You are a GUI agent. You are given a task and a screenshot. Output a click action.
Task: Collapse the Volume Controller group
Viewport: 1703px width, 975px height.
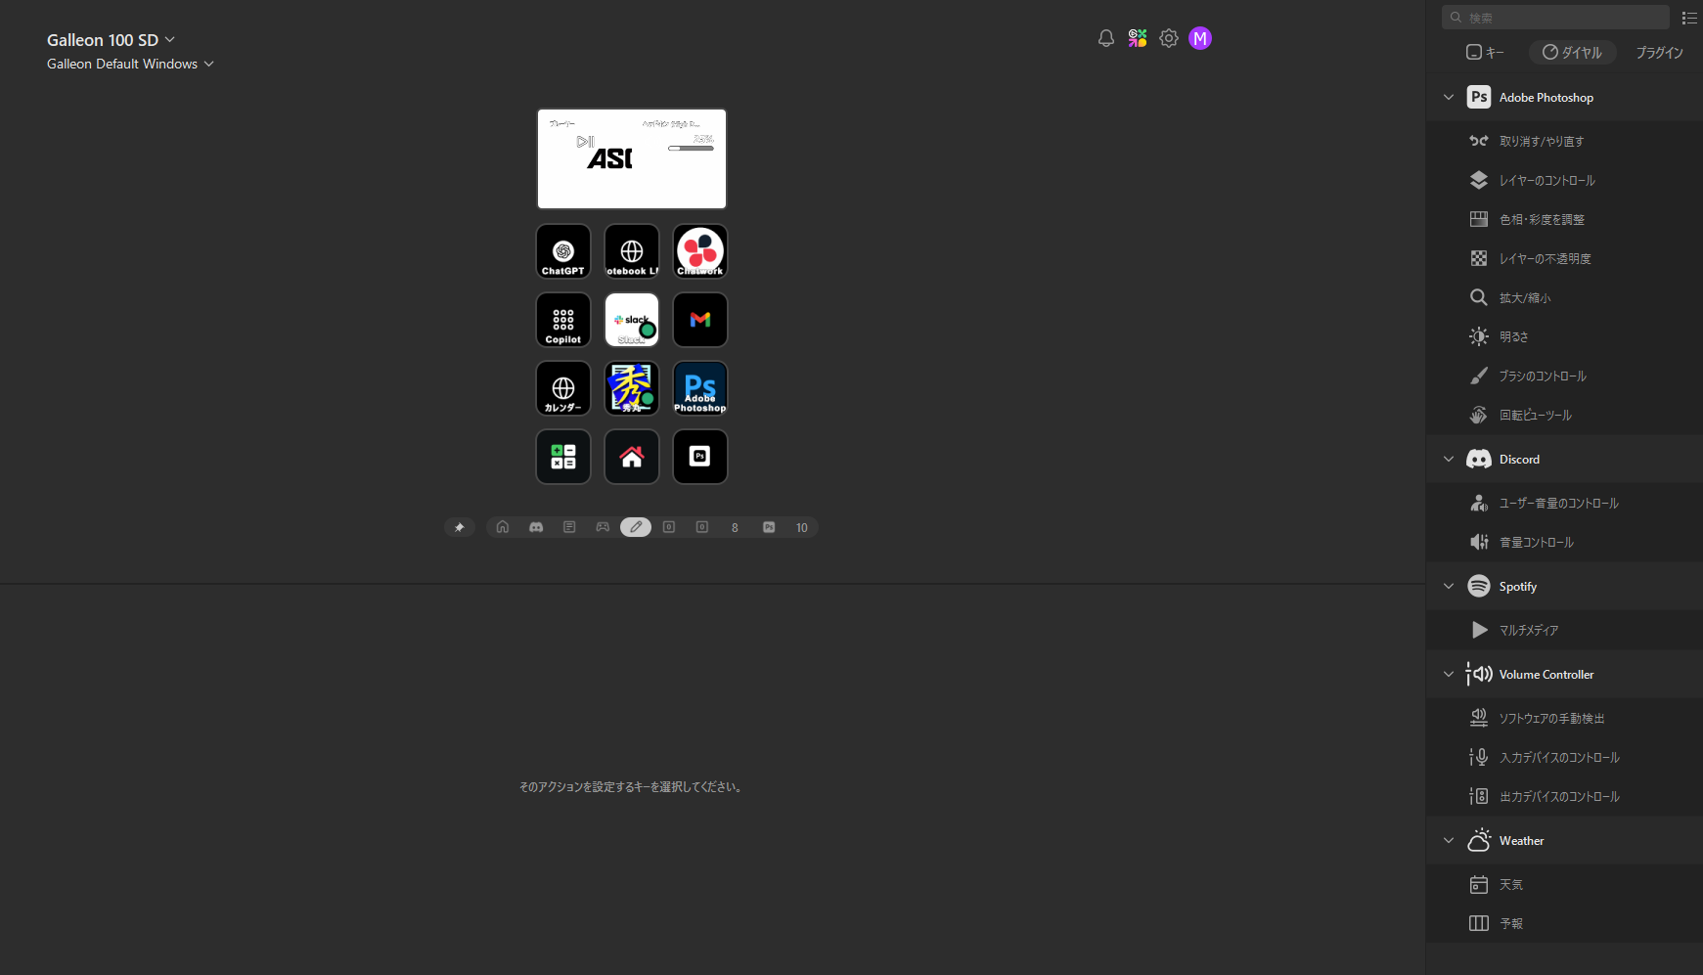pyautogui.click(x=1449, y=674)
